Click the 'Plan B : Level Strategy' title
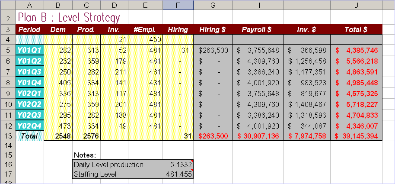 (69, 17)
